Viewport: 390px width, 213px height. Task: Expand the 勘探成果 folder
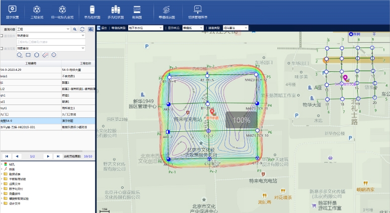(x=1, y=174)
